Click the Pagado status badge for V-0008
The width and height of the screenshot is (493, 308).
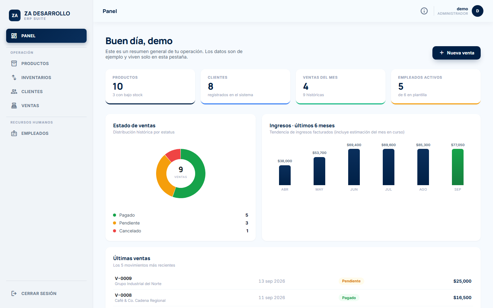[x=349, y=298]
